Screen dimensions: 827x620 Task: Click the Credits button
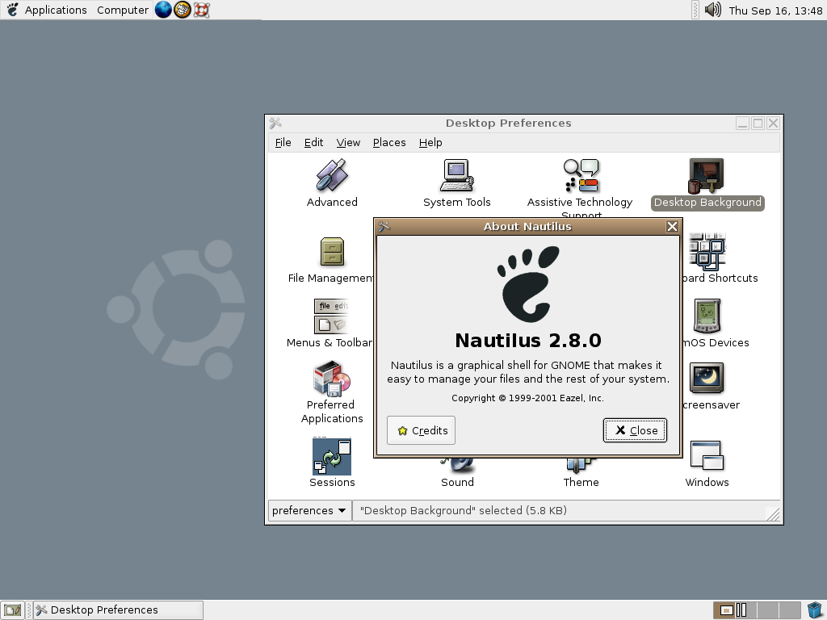(421, 430)
